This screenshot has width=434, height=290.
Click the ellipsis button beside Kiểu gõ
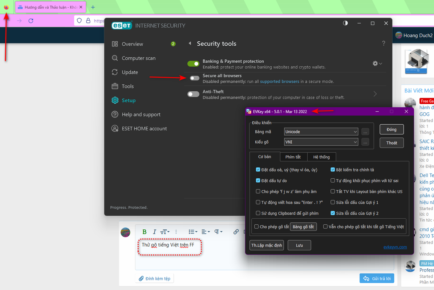pyautogui.click(x=365, y=142)
